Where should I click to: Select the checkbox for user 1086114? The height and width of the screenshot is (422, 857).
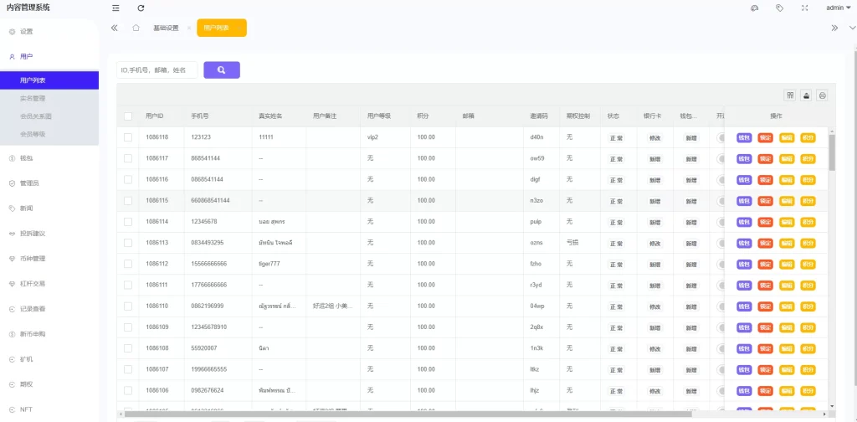tap(128, 222)
